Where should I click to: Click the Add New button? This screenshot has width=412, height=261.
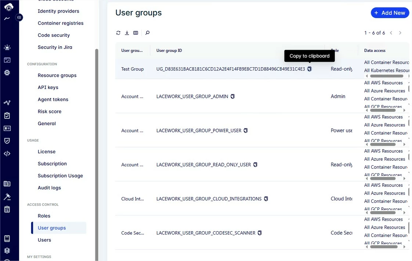(390, 13)
